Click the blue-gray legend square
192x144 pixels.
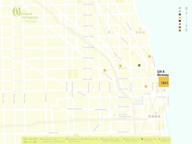point(180,24)
